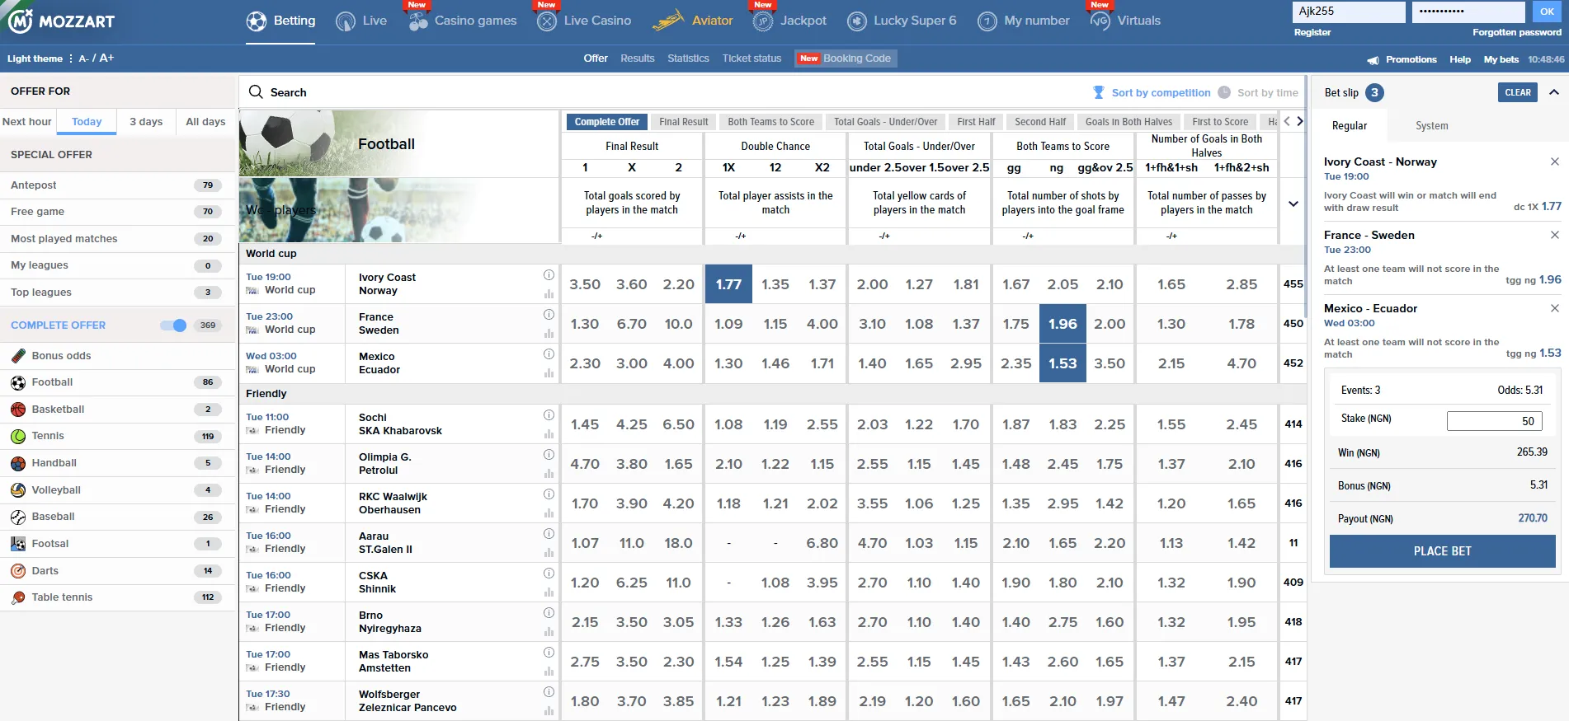Click the Stake (NGN) input field
Image resolution: width=1569 pixels, height=721 pixels.
click(1495, 420)
